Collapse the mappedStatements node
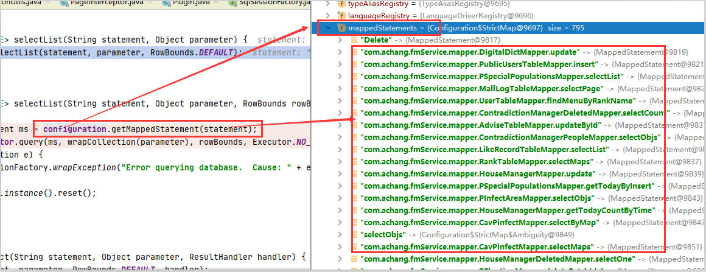The height and width of the screenshot is (272, 706). point(328,28)
